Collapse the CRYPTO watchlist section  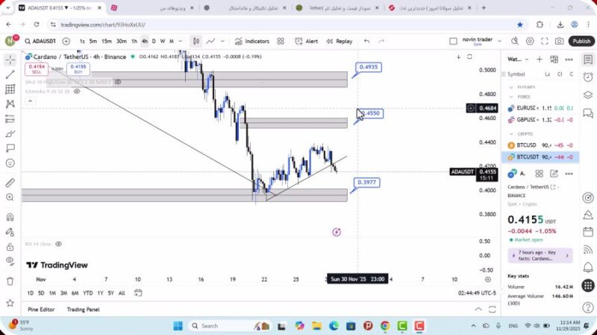click(512, 134)
